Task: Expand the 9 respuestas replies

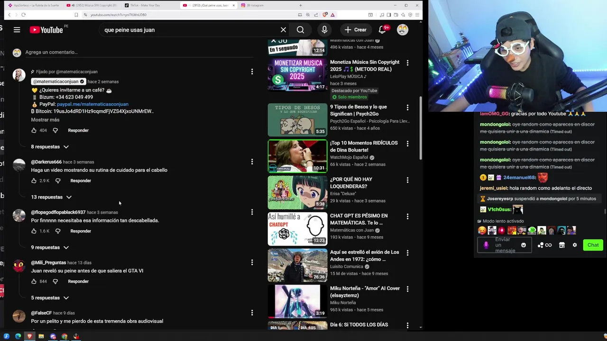Action: click(x=50, y=247)
